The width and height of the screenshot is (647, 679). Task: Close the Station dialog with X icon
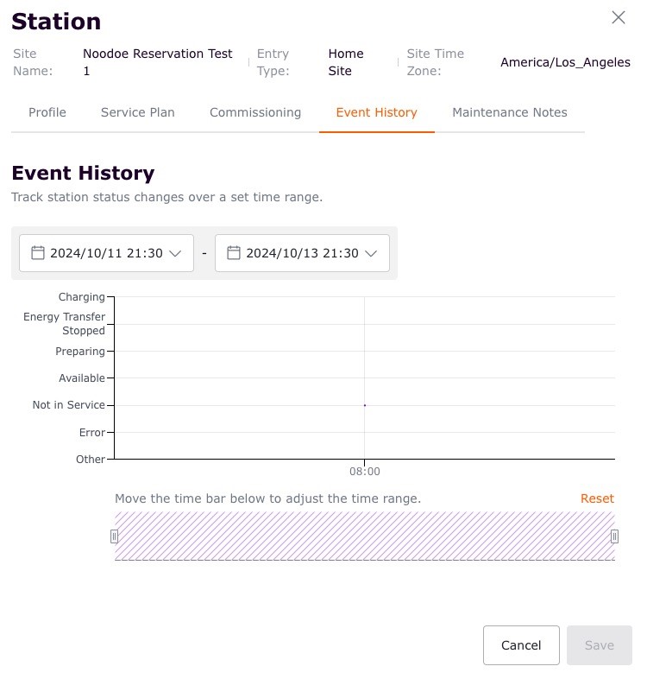[x=618, y=17]
